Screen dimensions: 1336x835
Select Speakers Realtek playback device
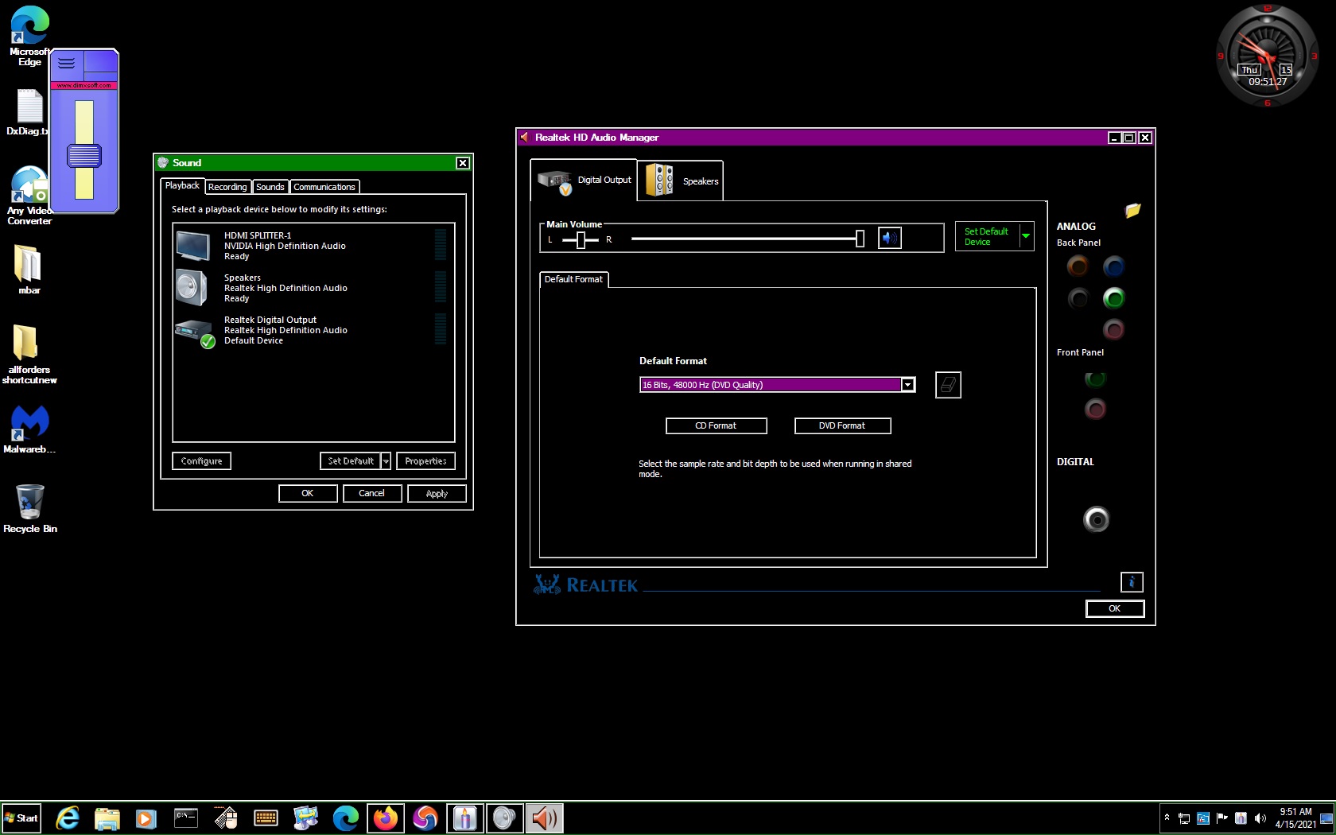click(x=313, y=288)
